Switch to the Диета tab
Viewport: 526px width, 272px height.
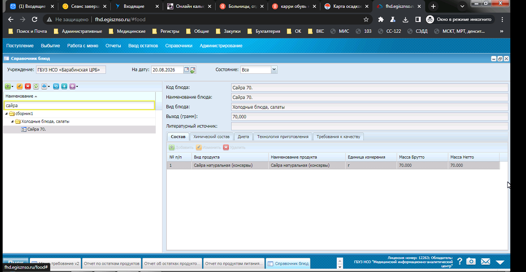(x=243, y=137)
